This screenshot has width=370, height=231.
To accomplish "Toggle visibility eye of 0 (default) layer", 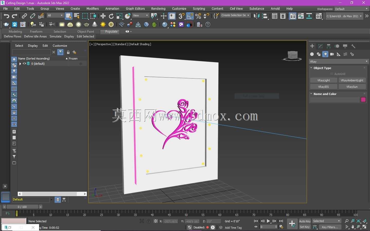I will (x=24, y=64).
